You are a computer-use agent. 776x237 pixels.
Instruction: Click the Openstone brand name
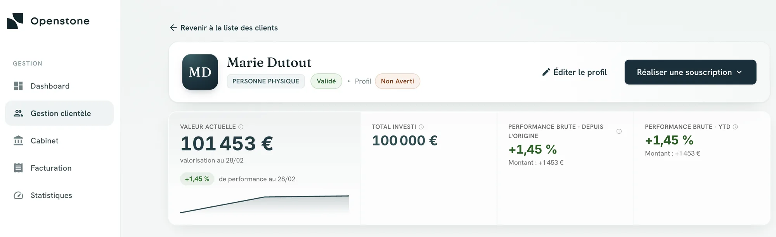tap(60, 21)
